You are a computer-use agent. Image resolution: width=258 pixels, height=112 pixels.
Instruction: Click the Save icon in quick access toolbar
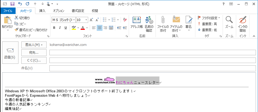12,4
